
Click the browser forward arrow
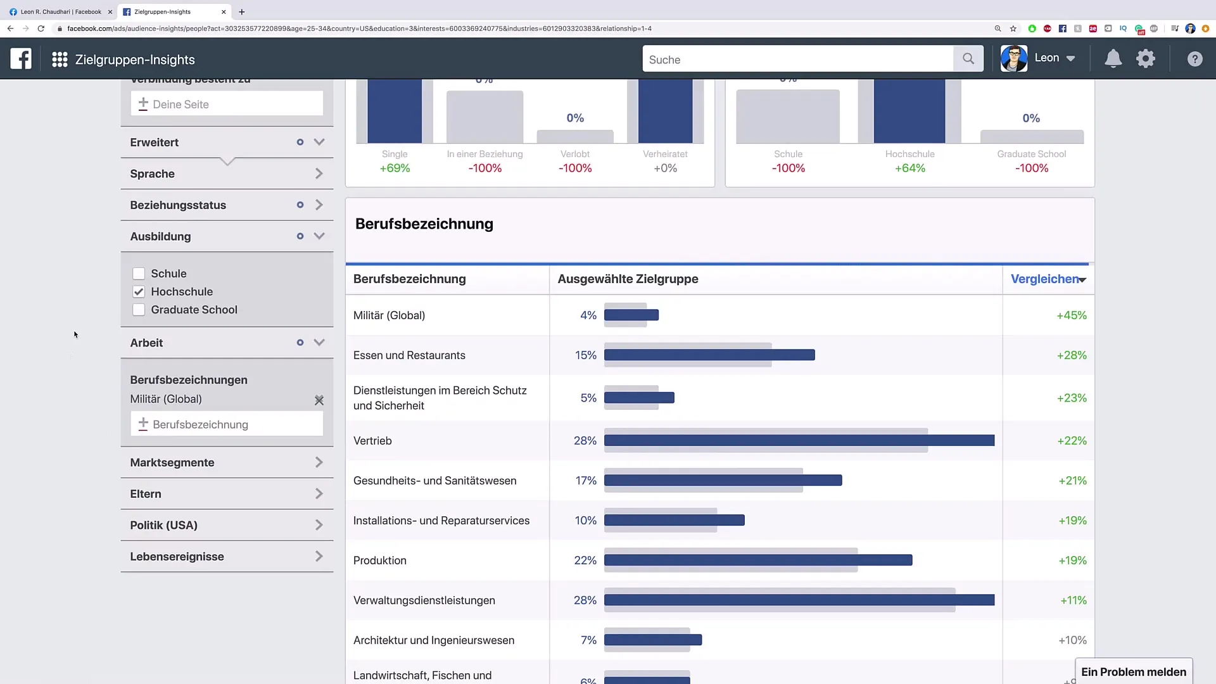click(25, 28)
